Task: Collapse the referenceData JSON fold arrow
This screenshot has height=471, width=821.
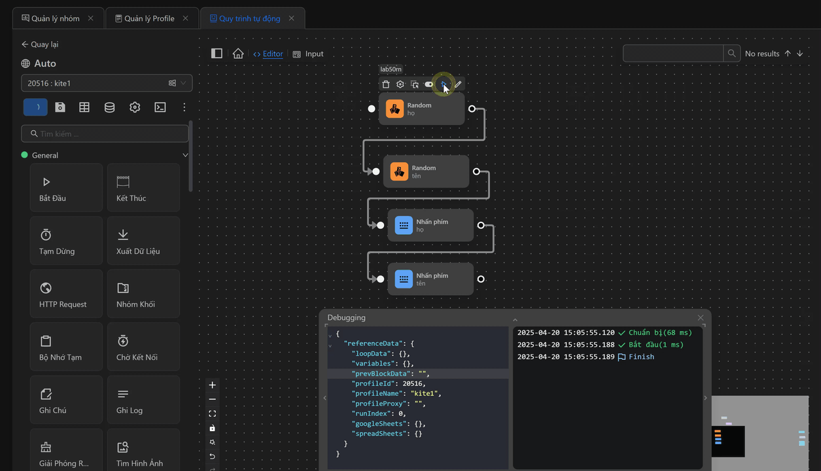Action: [x=330, y=344]
